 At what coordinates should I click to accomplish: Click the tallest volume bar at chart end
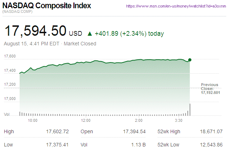pyautogui.click(x=190, y=110)
